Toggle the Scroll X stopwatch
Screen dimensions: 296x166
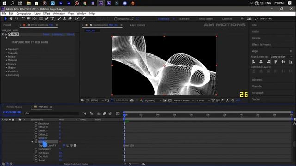point(36,138)
